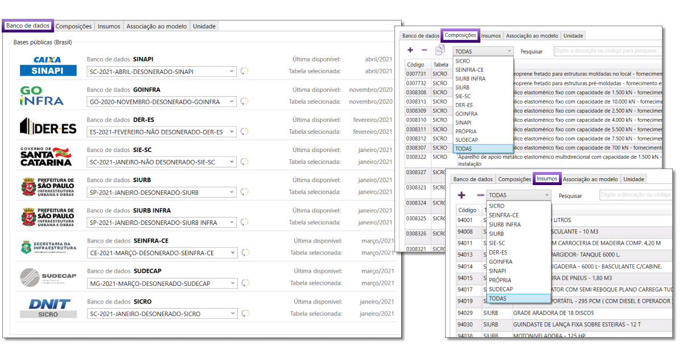Open SC-2021-JANEIRO-NÃO DESONERADO-SIE-SC dropdown
Viewport: 683px width, 357px height.
pos(162,162)
